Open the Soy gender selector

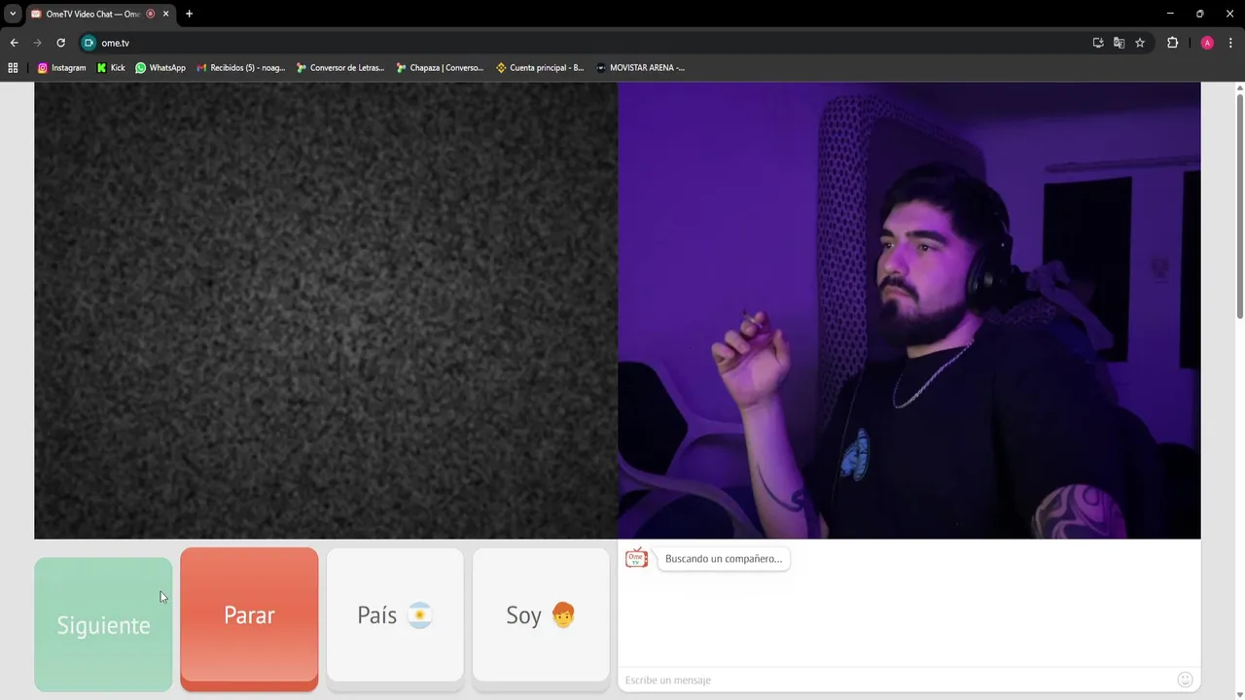(541, 617)
